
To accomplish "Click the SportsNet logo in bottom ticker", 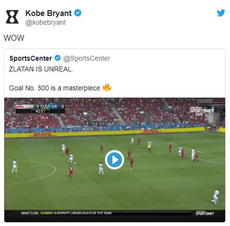I will tap(205, 213).
